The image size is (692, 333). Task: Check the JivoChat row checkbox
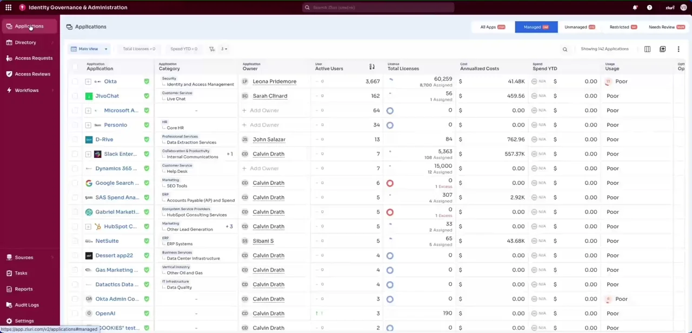(75, 96)
